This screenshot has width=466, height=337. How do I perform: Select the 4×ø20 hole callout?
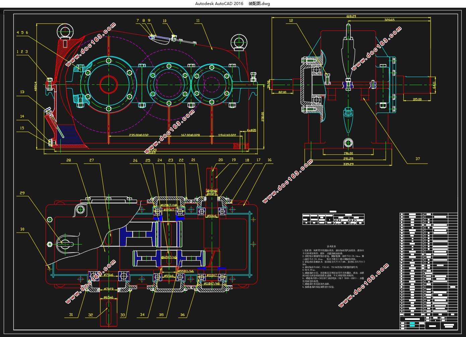[251, 130]
